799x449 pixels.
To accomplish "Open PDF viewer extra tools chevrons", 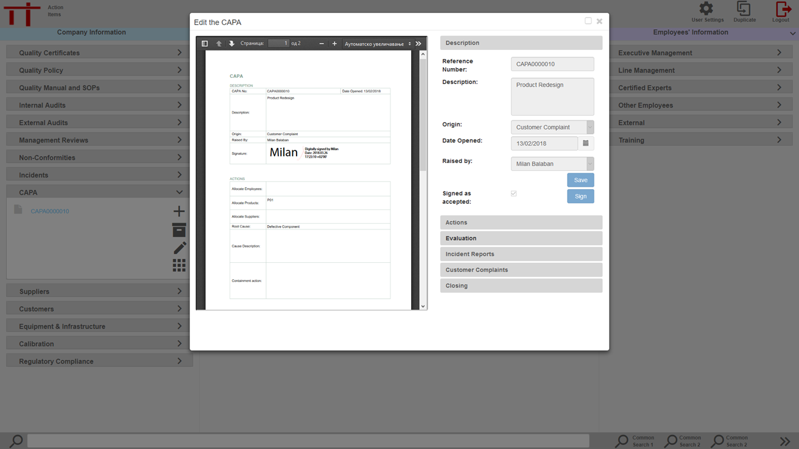I will 418,44.
